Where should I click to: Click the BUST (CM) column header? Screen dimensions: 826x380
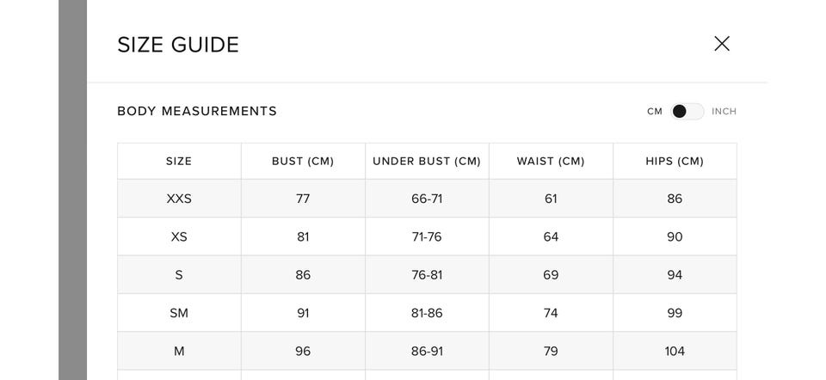(x=303, y=161)
